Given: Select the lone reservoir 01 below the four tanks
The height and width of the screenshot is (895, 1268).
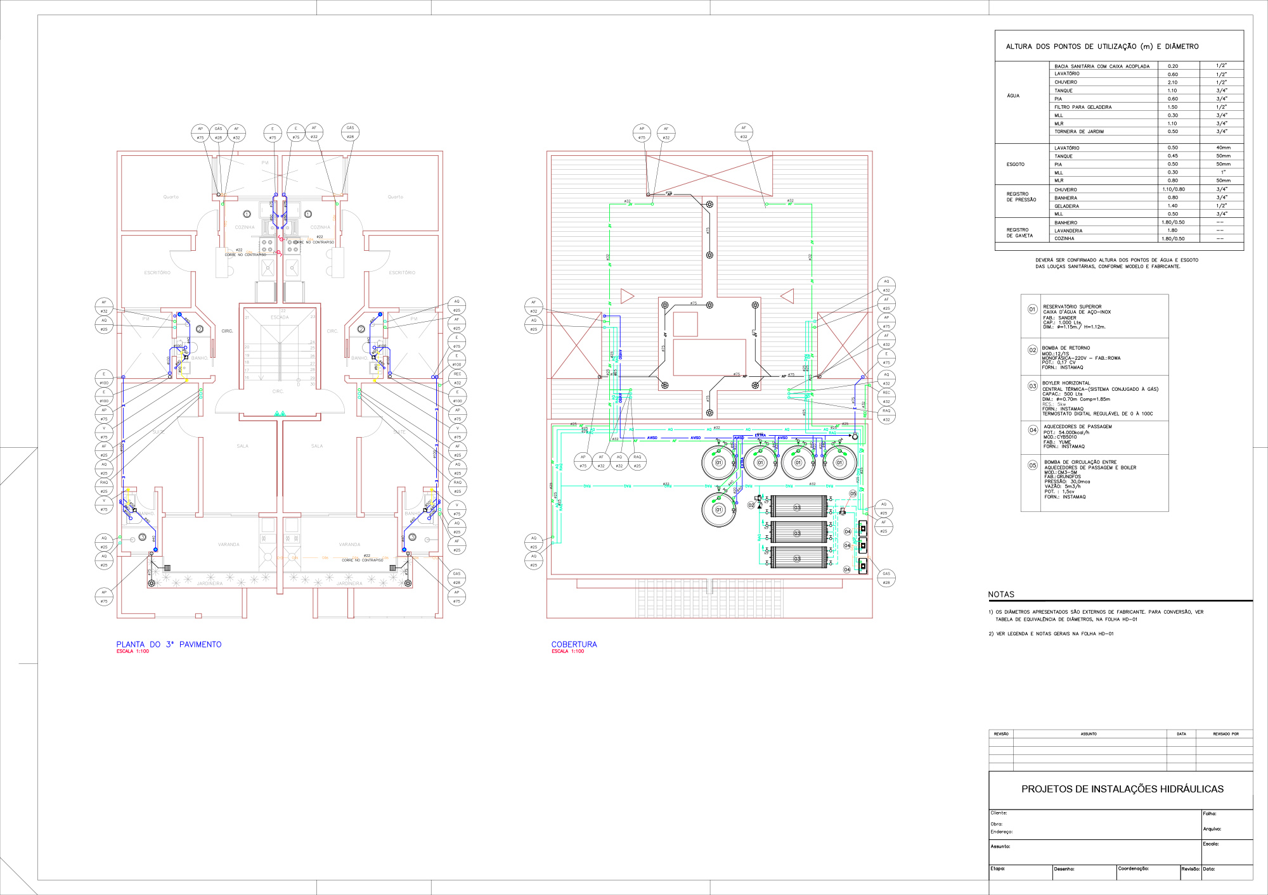Looking at the screenshot, I should click(x=719, y=509).
